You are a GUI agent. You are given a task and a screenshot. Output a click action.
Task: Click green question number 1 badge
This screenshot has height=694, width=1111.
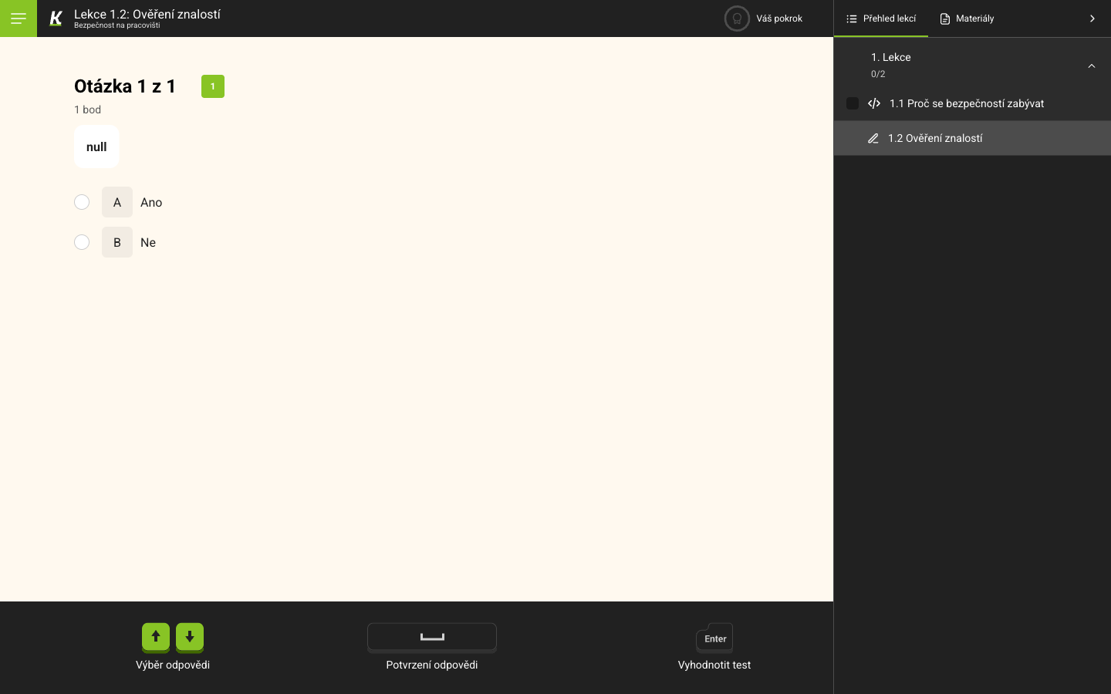213,86
